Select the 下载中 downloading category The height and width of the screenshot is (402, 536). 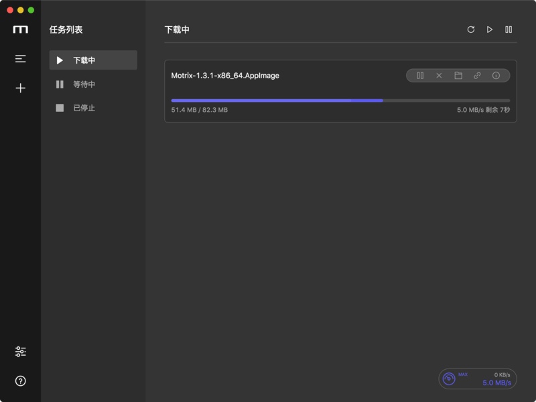(92, 60)
